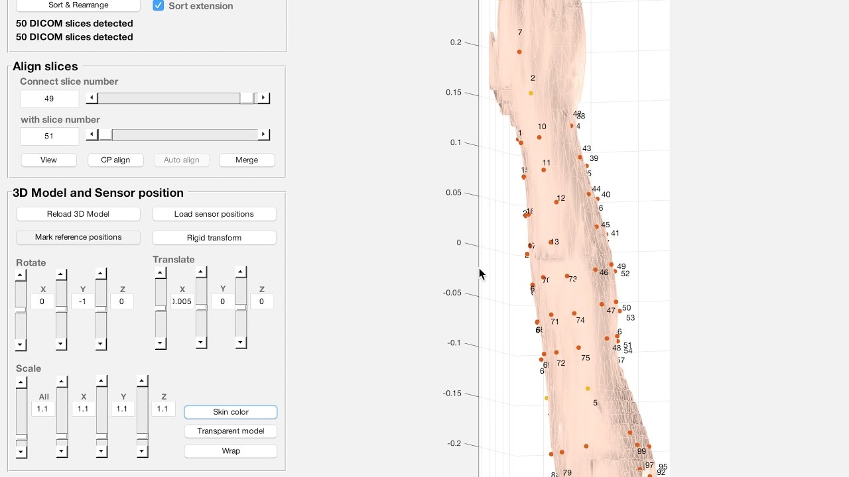Edit the Scale Z value field
The height and width of the screenshot is (477, 849).
click(x=163, y=409)
